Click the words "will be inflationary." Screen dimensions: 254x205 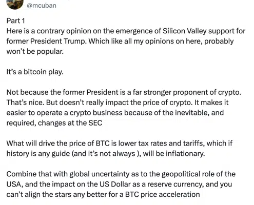click(174, 154)
